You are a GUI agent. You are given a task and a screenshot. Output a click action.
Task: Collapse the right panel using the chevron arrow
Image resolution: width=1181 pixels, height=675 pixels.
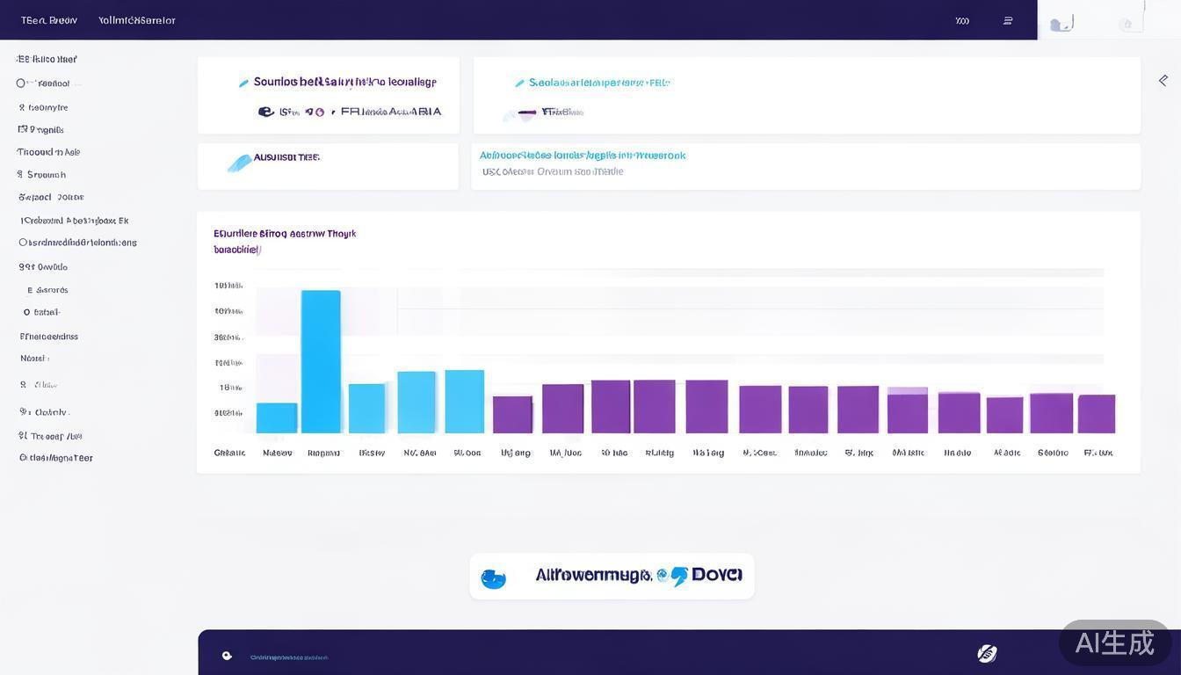click(x=1163, y=80)
